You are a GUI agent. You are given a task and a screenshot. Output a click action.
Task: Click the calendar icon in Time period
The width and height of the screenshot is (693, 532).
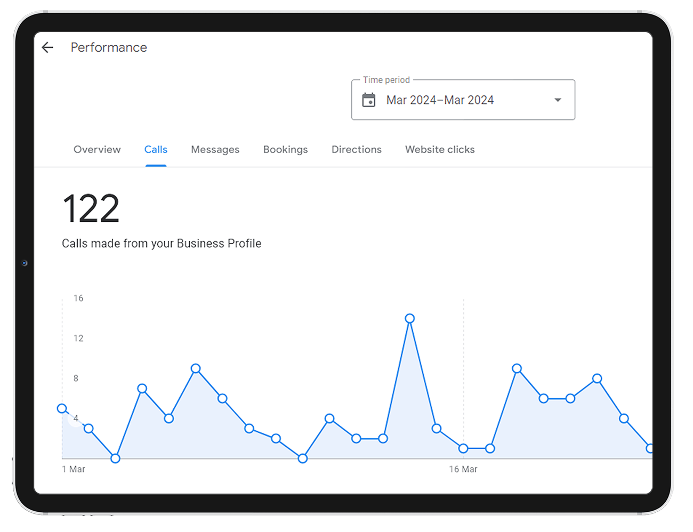pyautogui.click(x=369, y=100)
